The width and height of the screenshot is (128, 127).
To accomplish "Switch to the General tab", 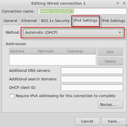I will pyautogui.click(x=10, y=21).
